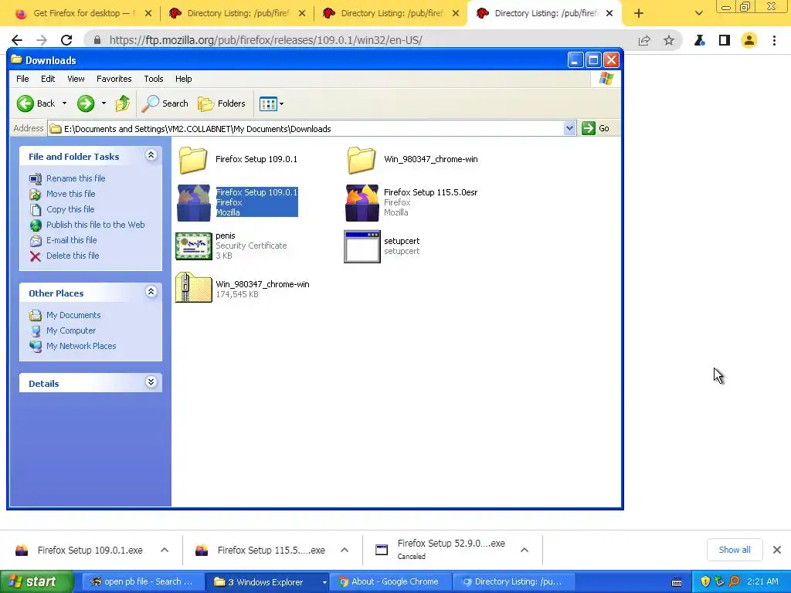Open the View menu
Screen dimensions: 791x593
(76, 79)
